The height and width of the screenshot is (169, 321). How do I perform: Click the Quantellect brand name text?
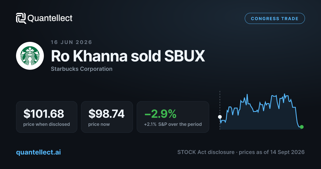click(50, 18)
